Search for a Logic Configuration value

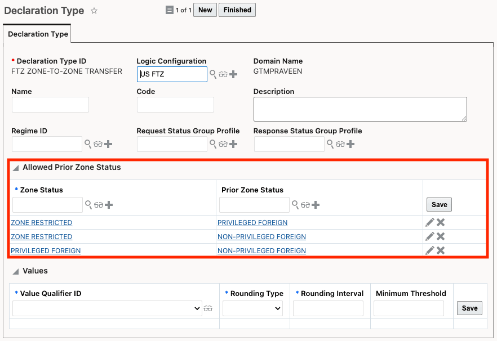pyautogui.click(x=213, y=74)
